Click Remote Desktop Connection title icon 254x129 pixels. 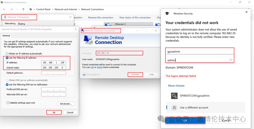click(x=83, y=31)
